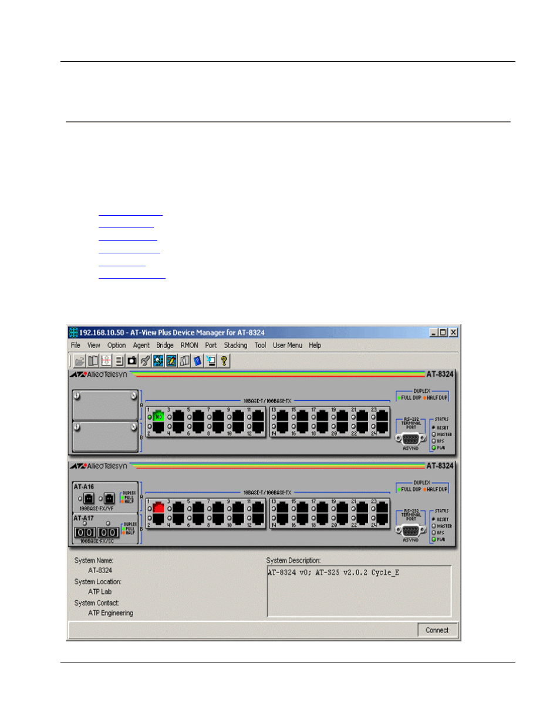Screen dimensions: 560x726
Task: Open the Port menu
Action: point(211,346)
